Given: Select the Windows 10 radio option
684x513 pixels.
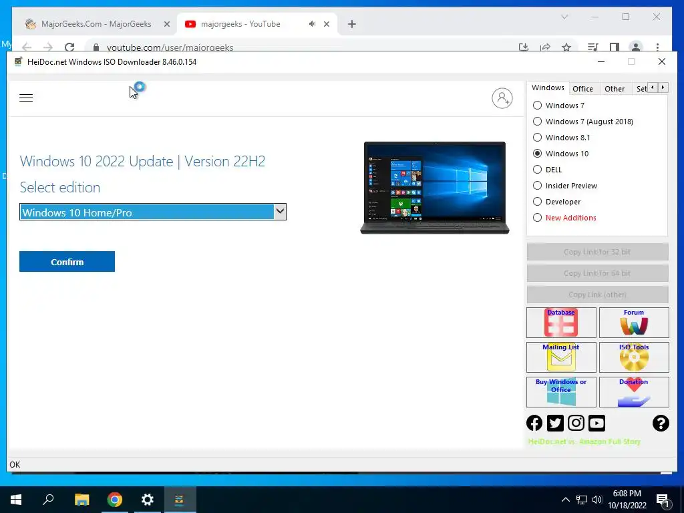Looking at the screenshot, I should click(561, 154).
